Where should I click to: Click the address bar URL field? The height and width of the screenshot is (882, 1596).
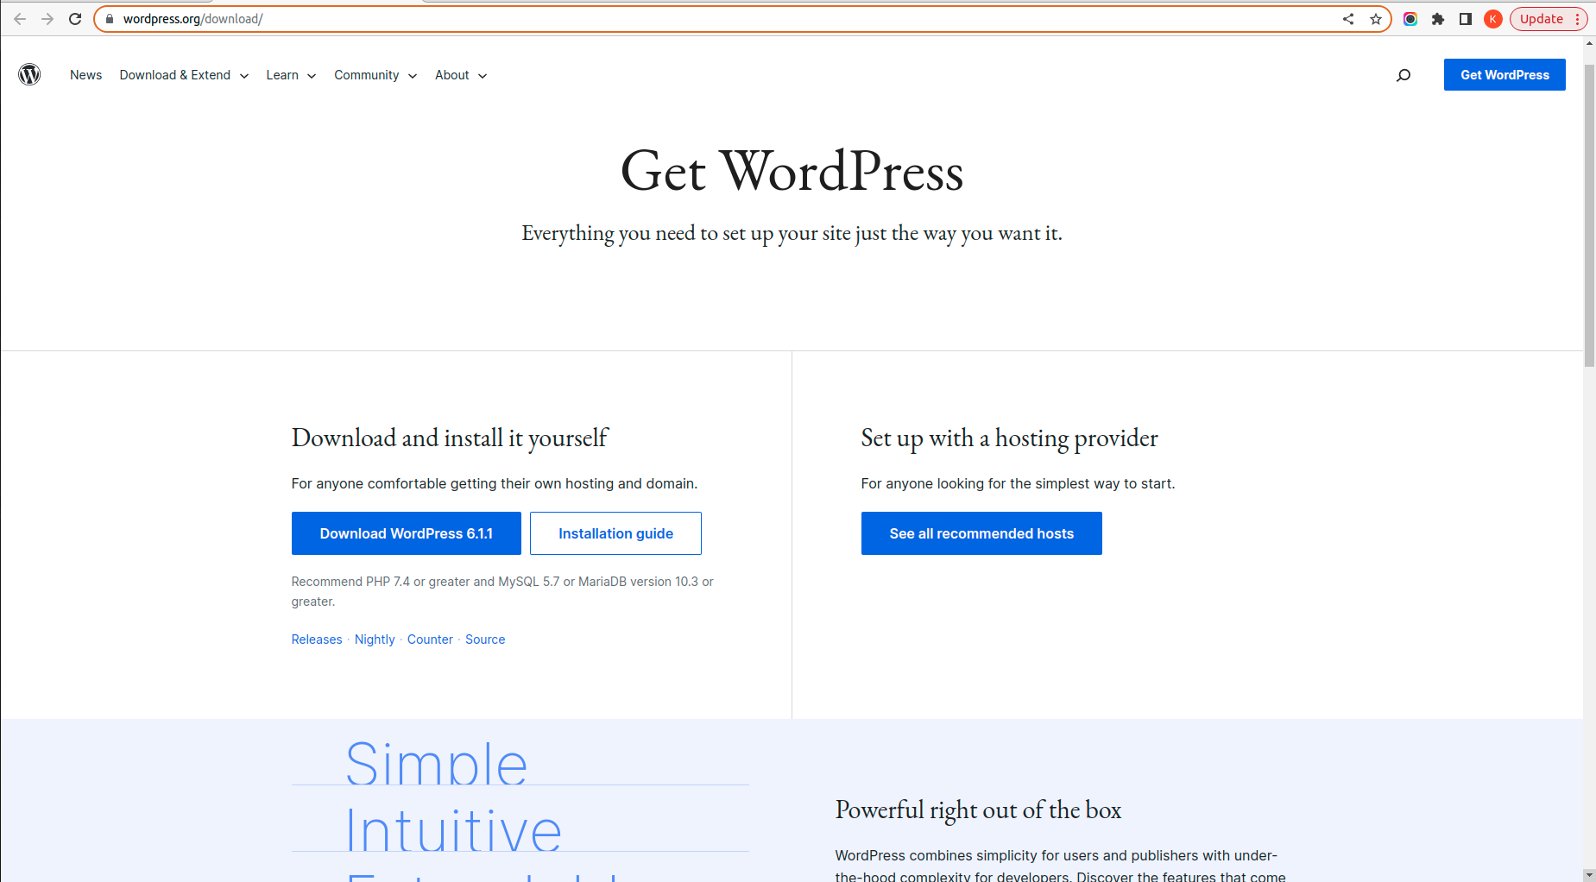point(691,19)
